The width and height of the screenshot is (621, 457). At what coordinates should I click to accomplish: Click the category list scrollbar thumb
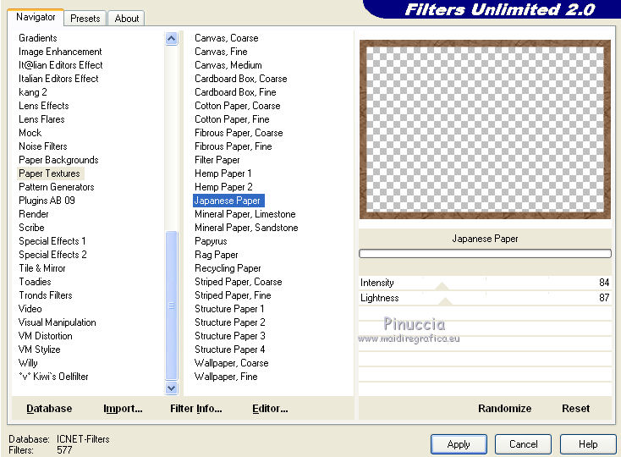[171, 306]
